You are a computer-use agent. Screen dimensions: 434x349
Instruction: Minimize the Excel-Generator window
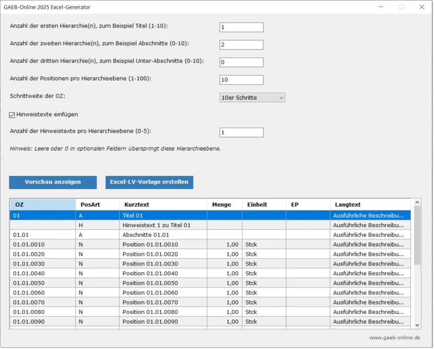381,7
